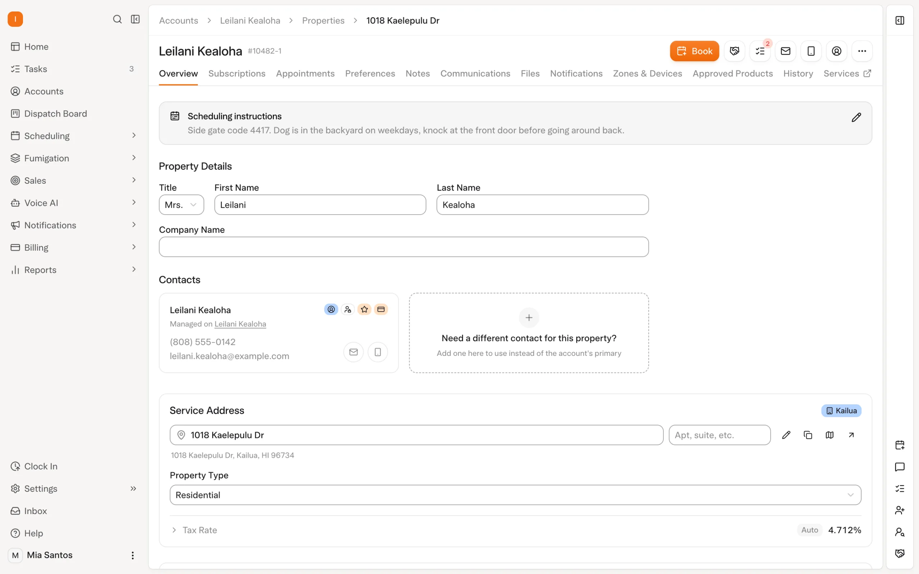
Task: Open the tasks checklist icon with badge 2
Action: tap(760, 51)
